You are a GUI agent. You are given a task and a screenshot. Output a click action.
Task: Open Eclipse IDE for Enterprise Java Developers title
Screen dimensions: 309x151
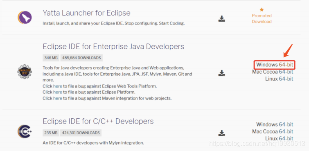point(113,47)
